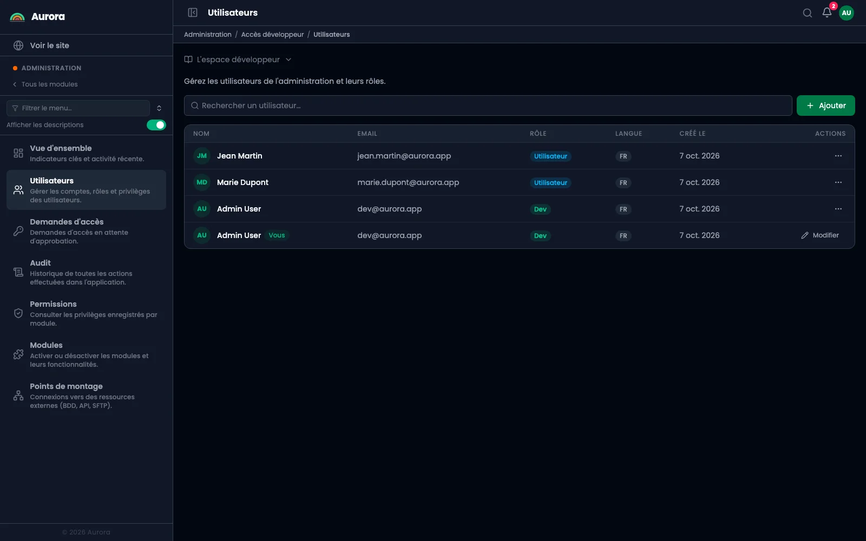This screenshot has width=866, height=541.
Task: Click email marie.dupont@aurora.app
Action: pos(408,182)
